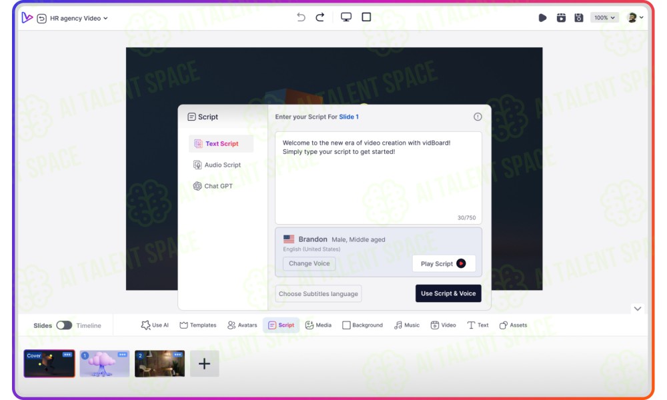Select the Audio Script option
The width and height of the screenshot is (667, 400).
[x=217, y=165]
